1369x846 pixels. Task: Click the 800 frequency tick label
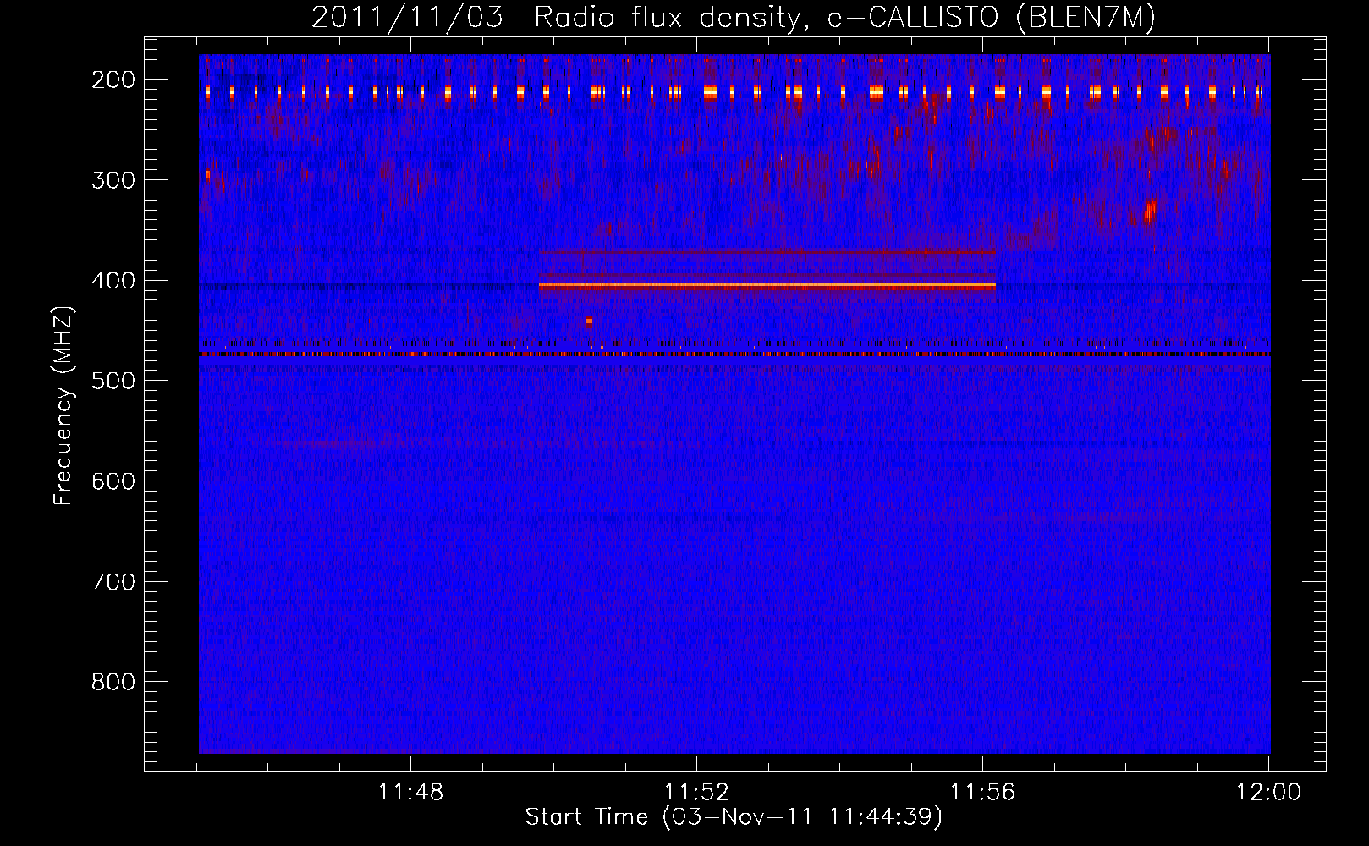click(113, 682)
